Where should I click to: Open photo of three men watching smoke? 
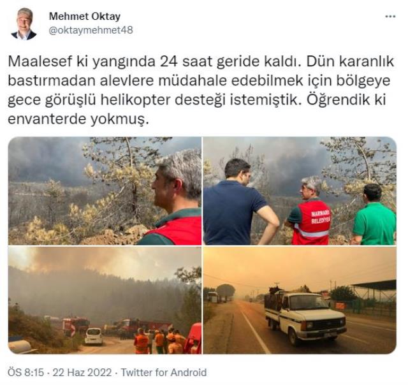(x=300, y=191)
